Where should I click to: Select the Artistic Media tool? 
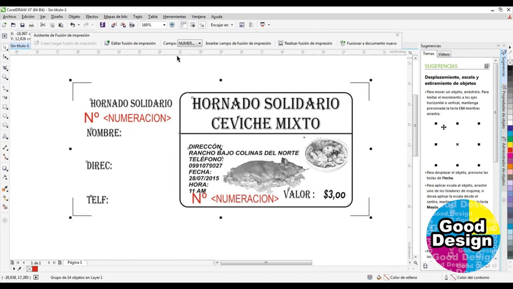(x=5, y=97)
